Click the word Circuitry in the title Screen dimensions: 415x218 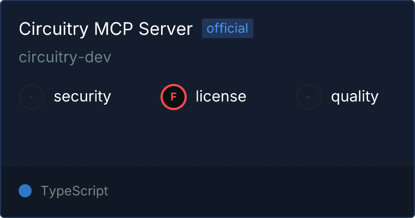(54, 29)
